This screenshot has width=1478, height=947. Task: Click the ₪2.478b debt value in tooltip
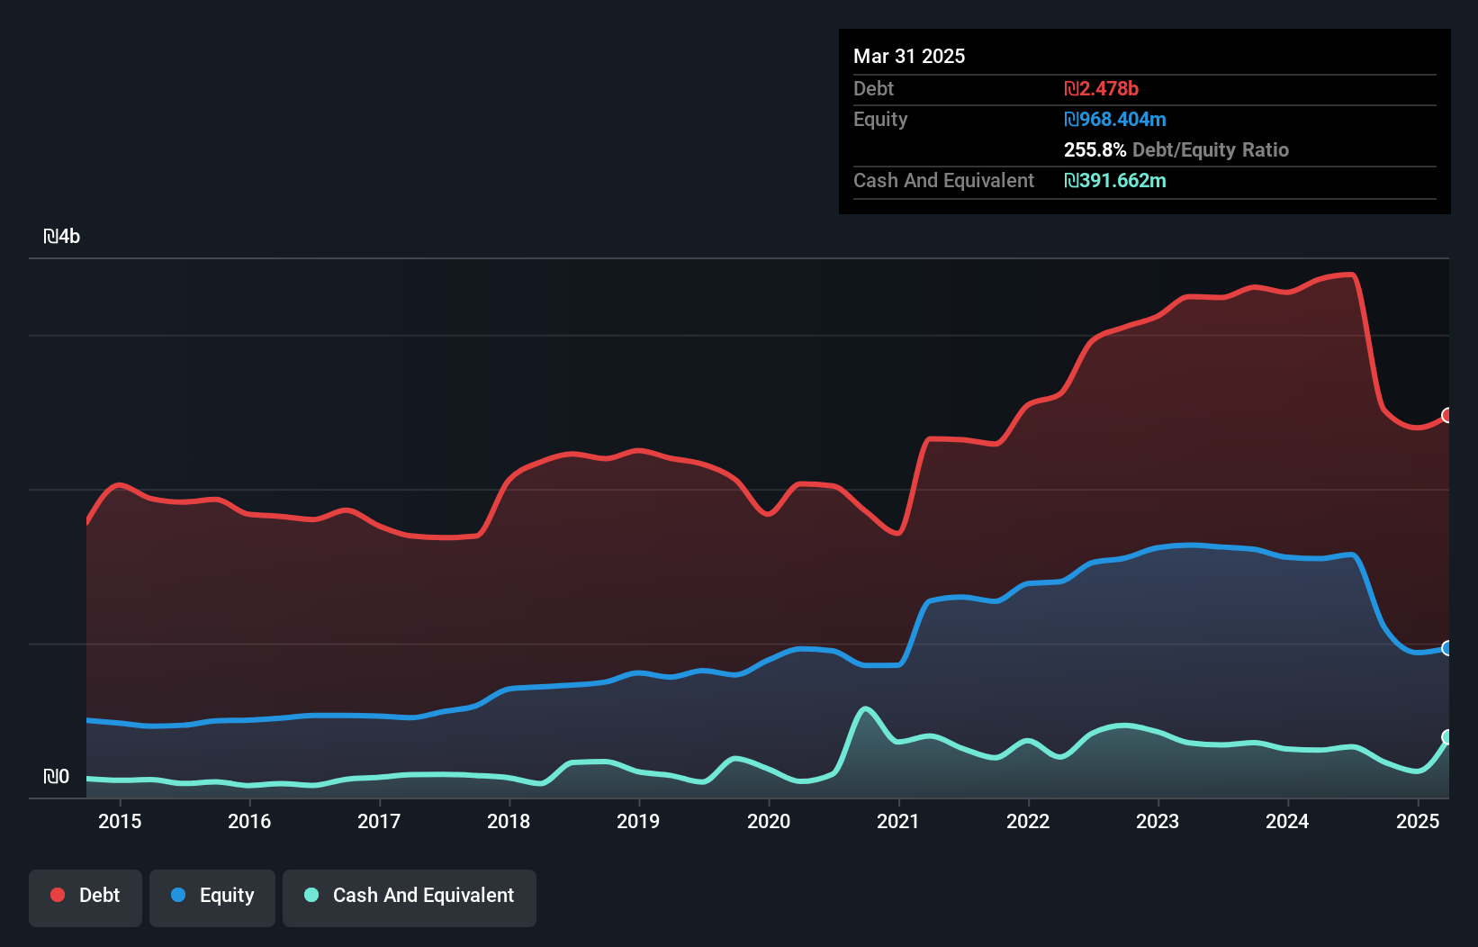(1101, 88)
